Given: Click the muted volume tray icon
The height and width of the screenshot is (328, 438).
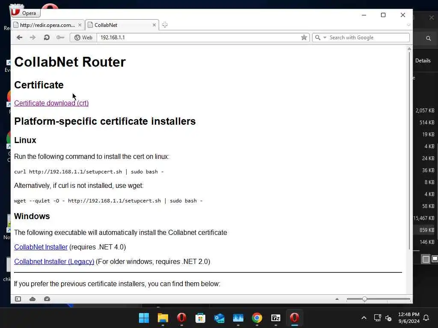Looking at the screenshot, I should [388, 318].
